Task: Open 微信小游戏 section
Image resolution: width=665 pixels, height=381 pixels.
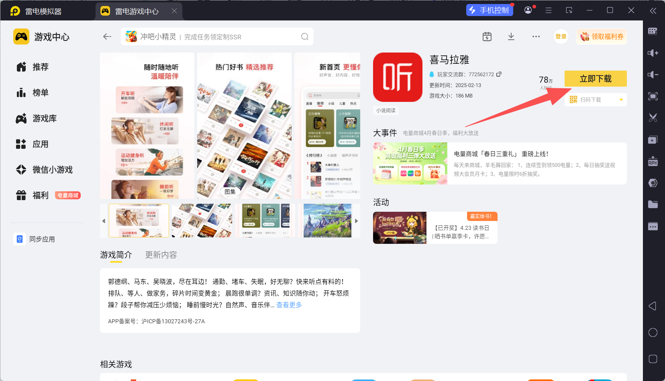Action: click(45, 170)
